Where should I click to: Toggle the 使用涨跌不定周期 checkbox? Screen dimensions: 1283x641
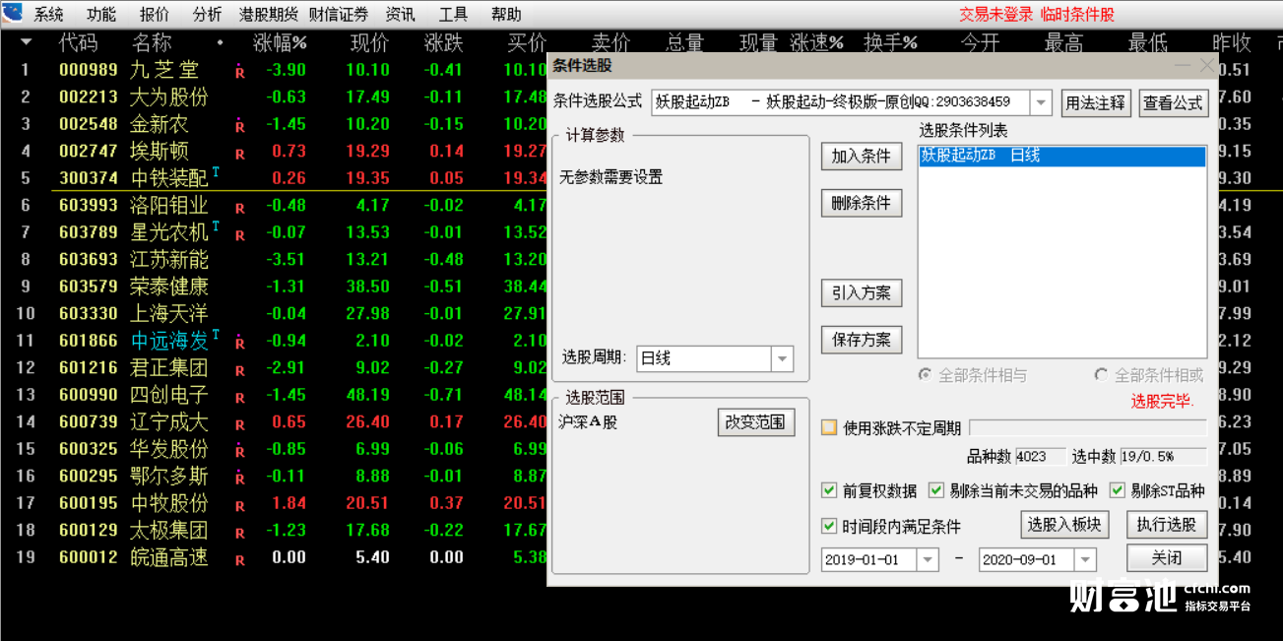coord(829,427)
